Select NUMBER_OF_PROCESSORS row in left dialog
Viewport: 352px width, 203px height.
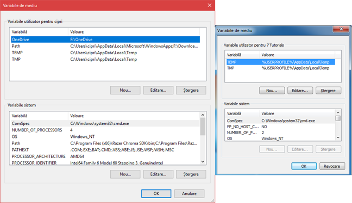(105, 130)
